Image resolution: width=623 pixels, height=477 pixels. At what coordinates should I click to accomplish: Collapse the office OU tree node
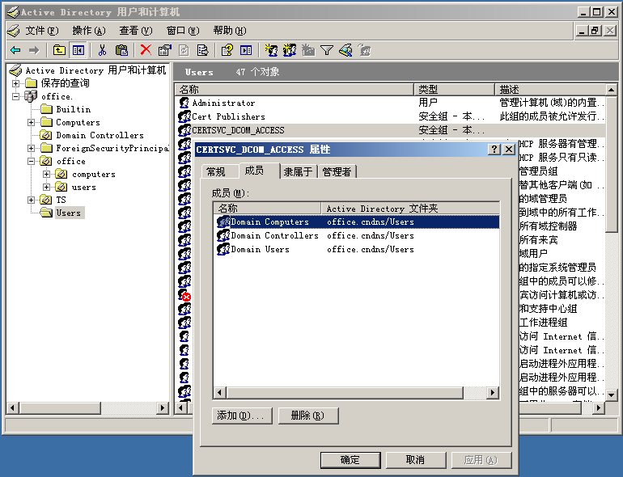pos(32,161)
